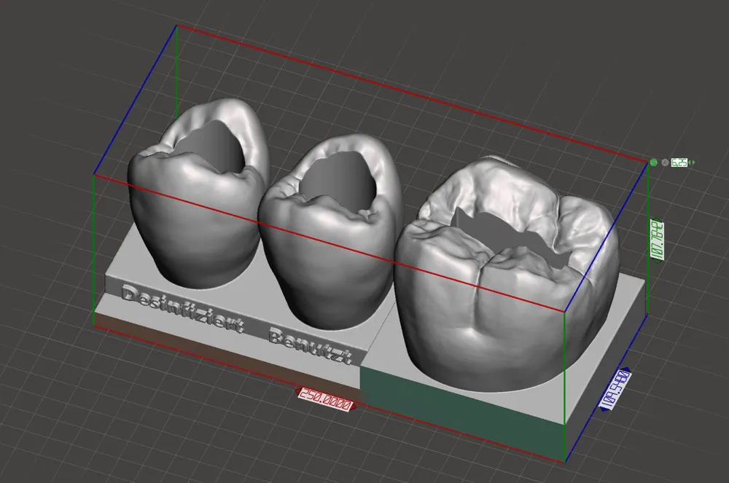Click the 6.25 value field
729x483 pixels.
tap(679, 162)
